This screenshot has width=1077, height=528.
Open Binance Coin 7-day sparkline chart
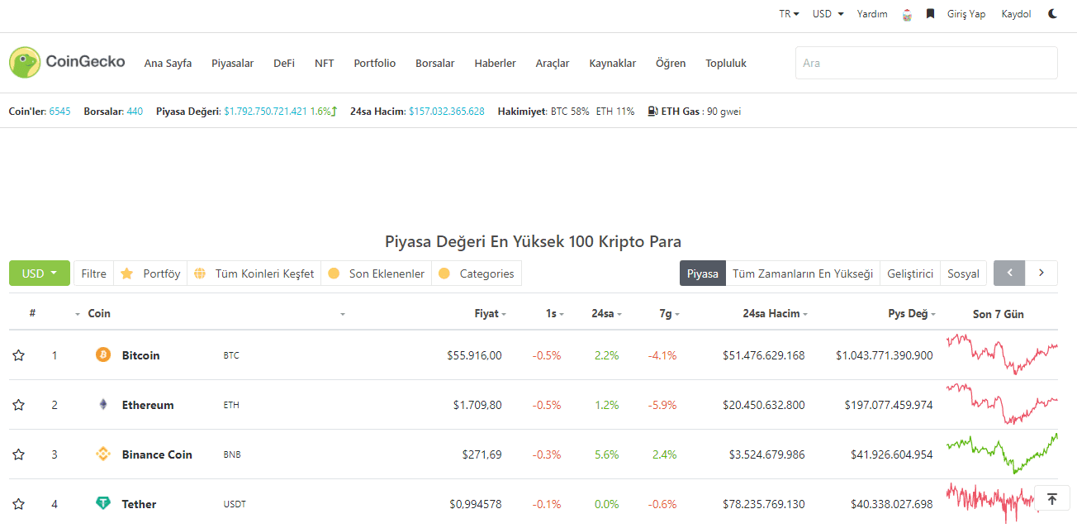pyautogui.click(x=1002, y=454)
